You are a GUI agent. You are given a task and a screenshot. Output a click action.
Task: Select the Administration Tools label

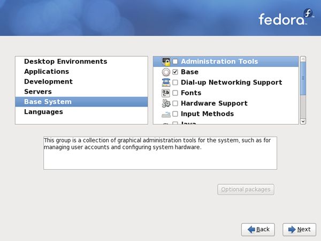coord(219,62)
